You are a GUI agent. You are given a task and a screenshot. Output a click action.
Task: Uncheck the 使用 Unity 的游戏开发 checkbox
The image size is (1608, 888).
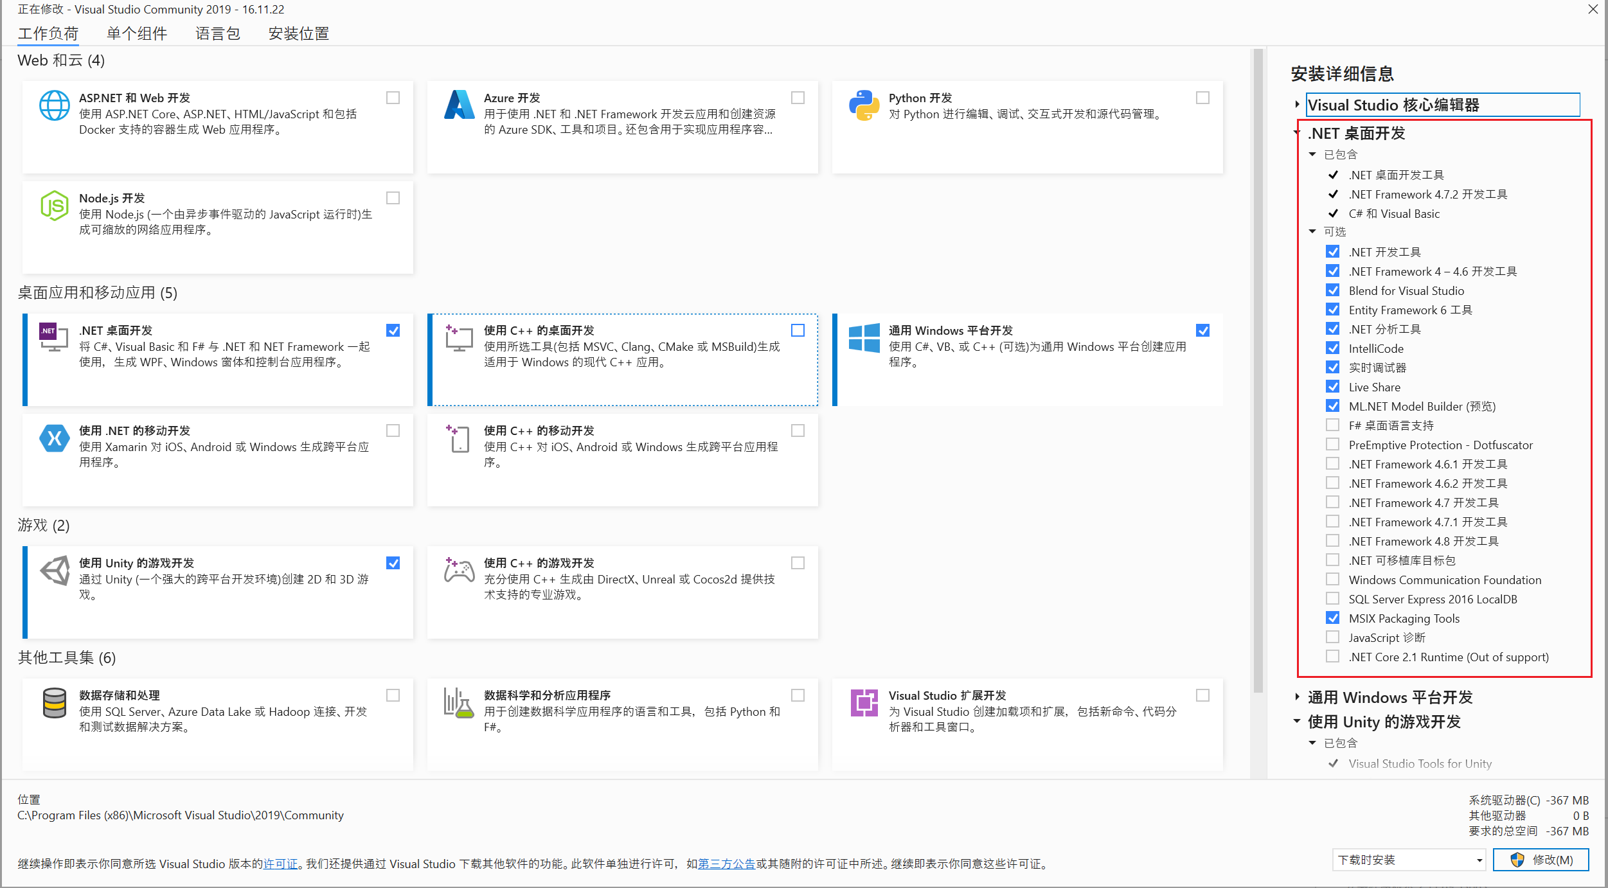pyautogui.click(x=393, y=563)
